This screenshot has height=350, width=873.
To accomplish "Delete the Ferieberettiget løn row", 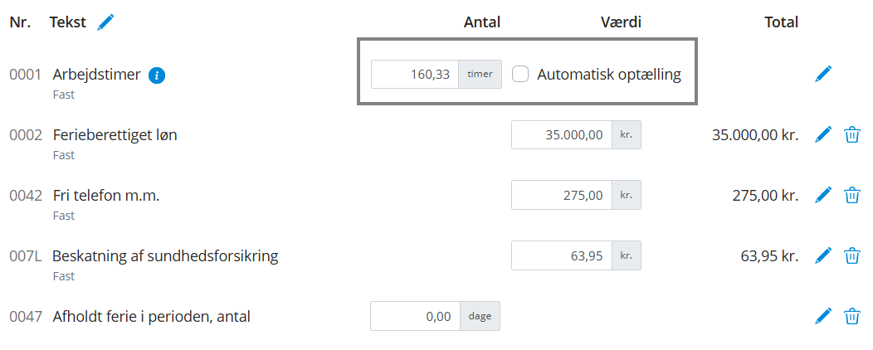I will [851, 134].
